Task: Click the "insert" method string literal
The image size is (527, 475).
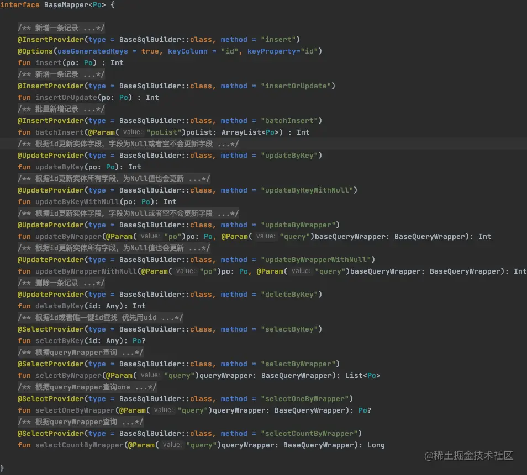Action: 278,40
